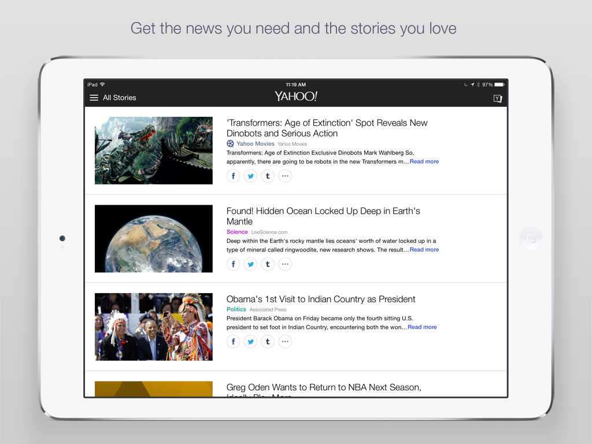Share Transformers story on Twitter
592x444 pixels.
coord(250,176)
